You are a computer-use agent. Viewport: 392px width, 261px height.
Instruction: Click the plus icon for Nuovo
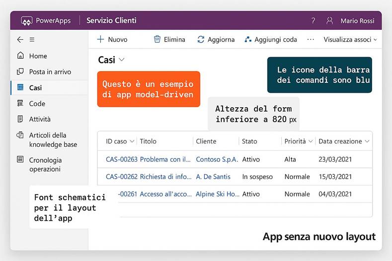(x=100, y=39)
